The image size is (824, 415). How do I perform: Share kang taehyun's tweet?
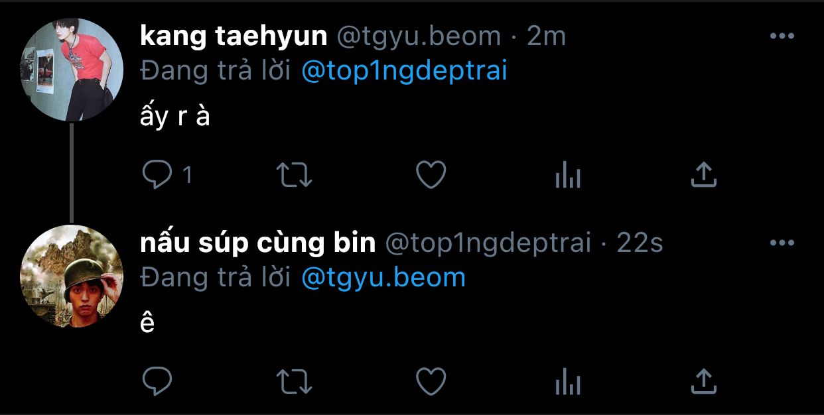704,175
